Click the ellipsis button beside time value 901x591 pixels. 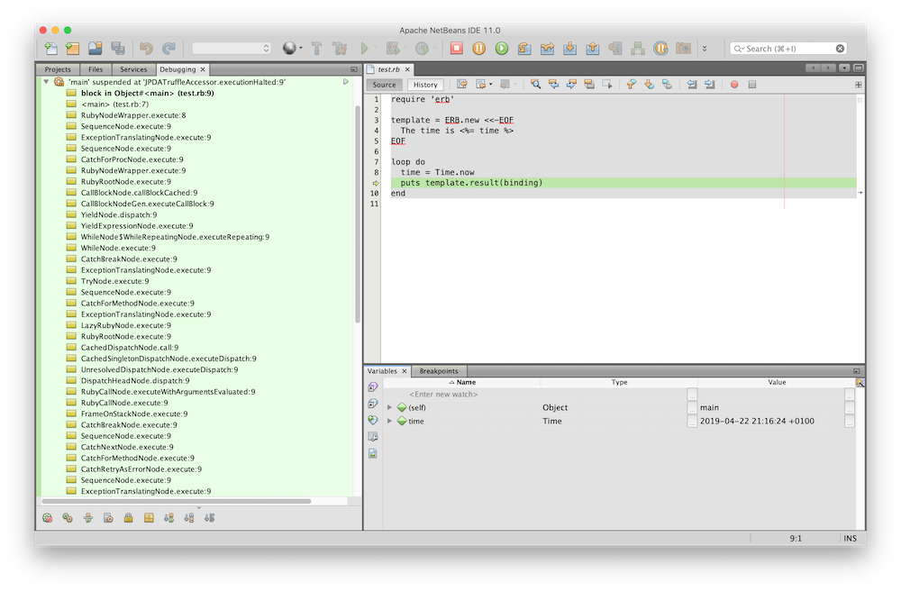[x=850, y=422]
